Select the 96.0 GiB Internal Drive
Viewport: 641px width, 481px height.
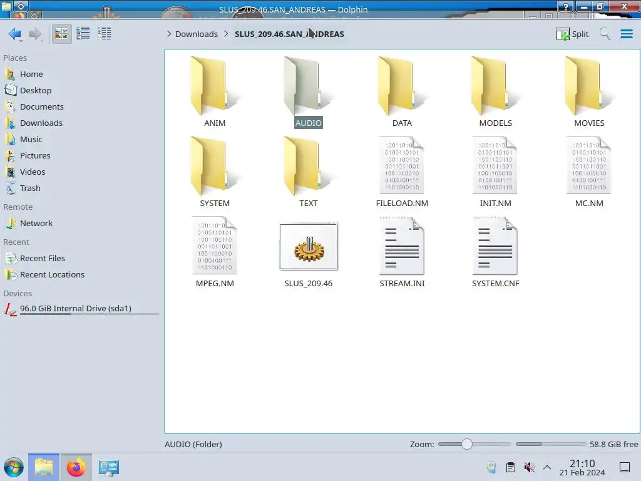(x=76, y=309)
